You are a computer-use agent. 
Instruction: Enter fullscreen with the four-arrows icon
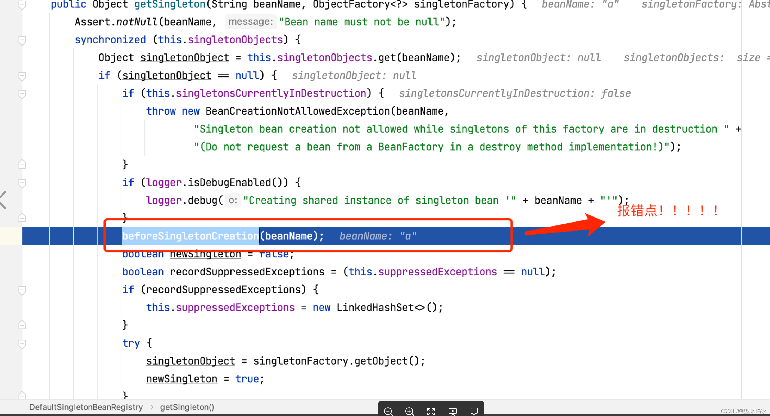431,411
